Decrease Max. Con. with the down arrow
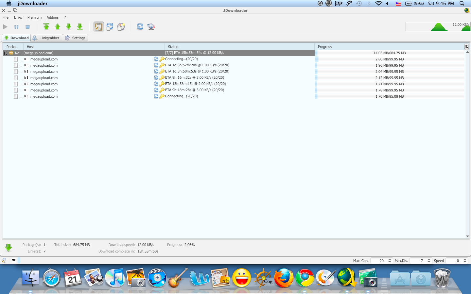Viewport: 471px width, 294px height. coord(390,262)
